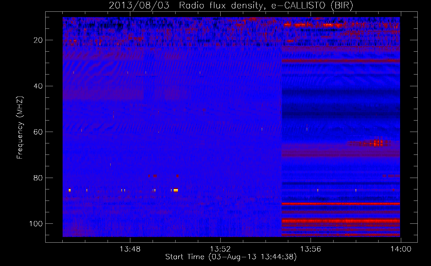Click the 'Start Time (03-Aug-13 13:44:38)' label
The width and height of the screenshot is (431, 266).
pyautogui.click(x=231, y=257)
